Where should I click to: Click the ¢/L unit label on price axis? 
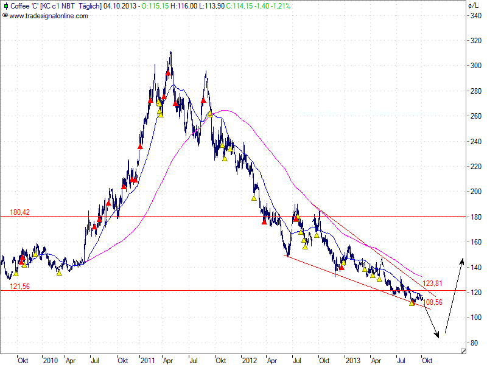pyautogui.click(x=472, y=5)
